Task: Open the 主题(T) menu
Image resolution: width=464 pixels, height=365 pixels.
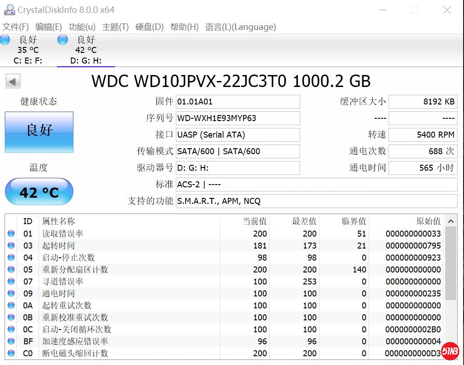Action: click(x=115, y=27)
